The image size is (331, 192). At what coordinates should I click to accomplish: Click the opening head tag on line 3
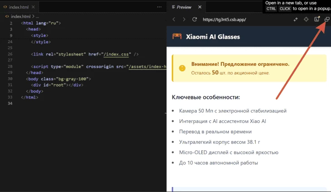33,29
